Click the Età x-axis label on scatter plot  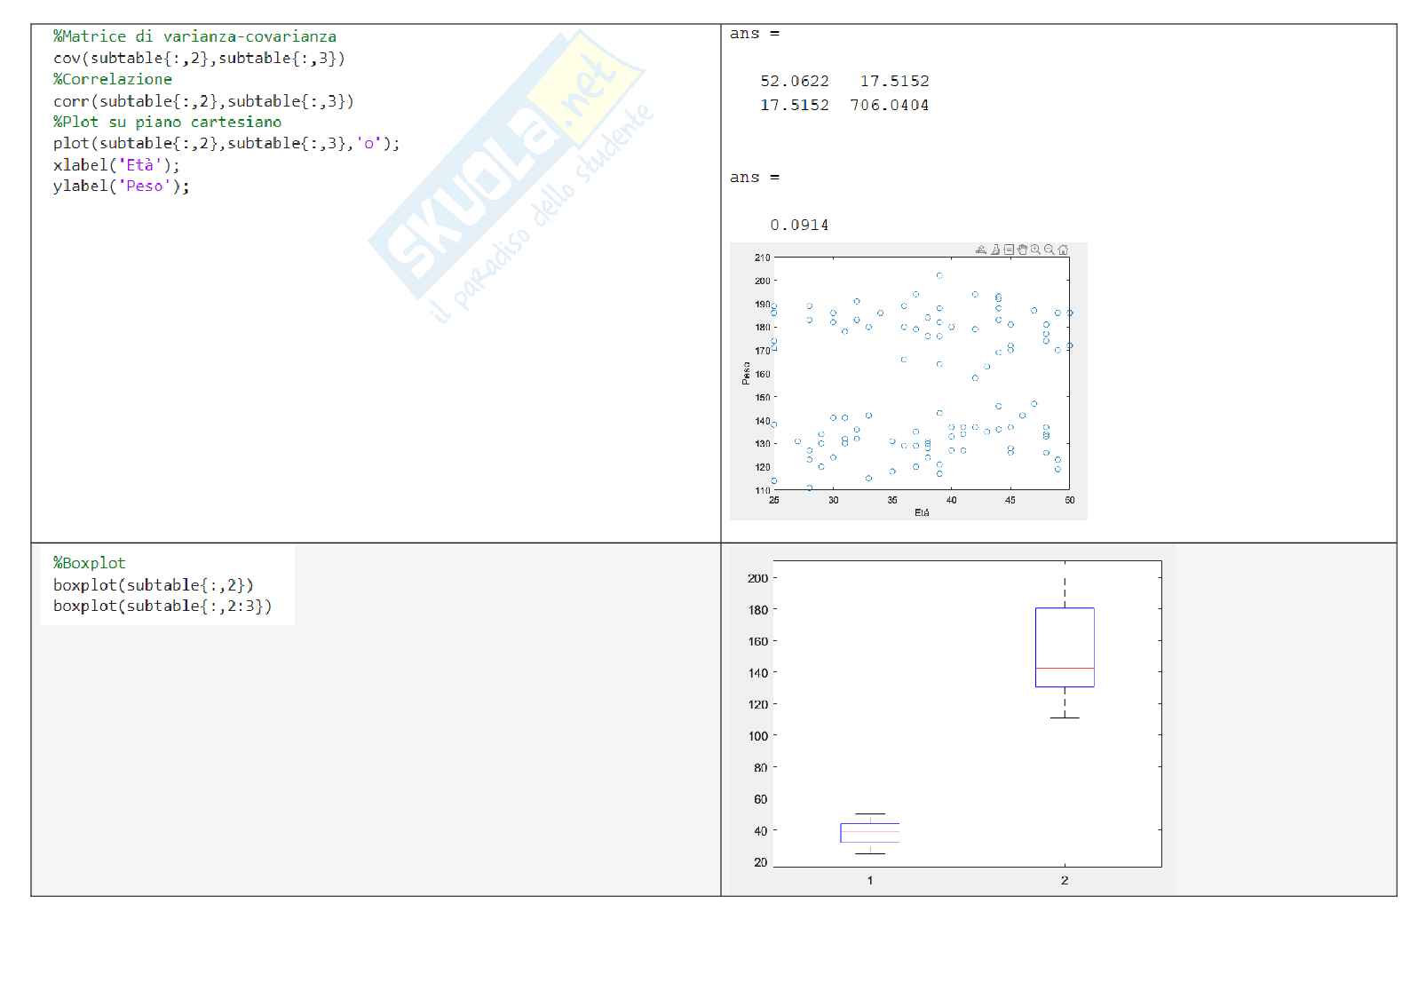pyautogui.click(x=922, y=513)
